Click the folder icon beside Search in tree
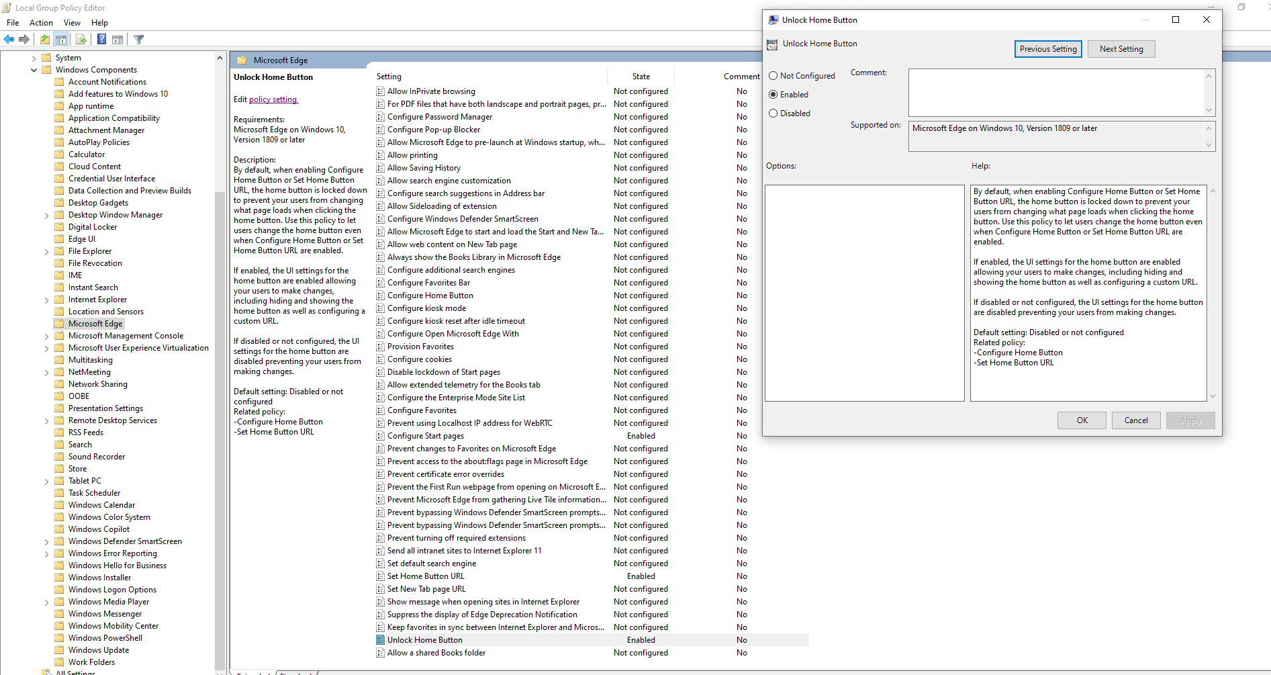1271x675 pixels. coord(59,445)
